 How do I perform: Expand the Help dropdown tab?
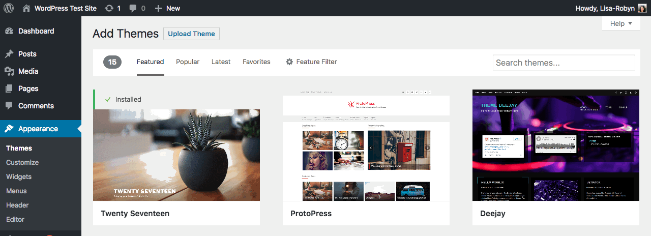coord(621,23)
